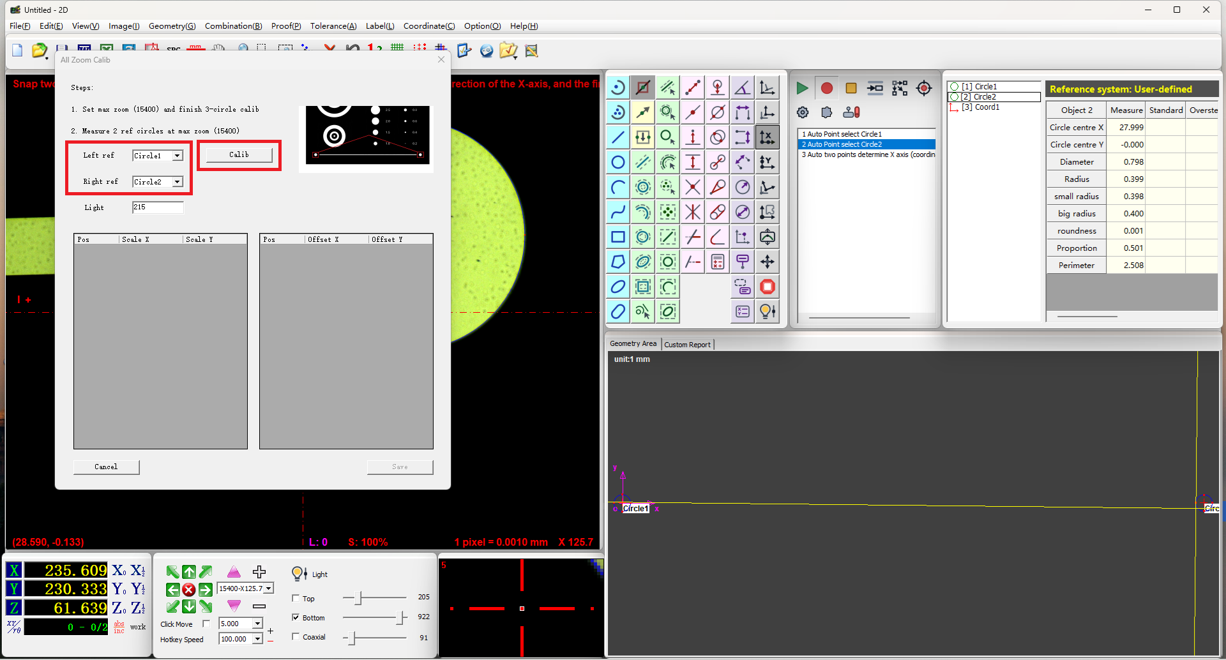Adjust the Bottom light slider

pos(401,617)
